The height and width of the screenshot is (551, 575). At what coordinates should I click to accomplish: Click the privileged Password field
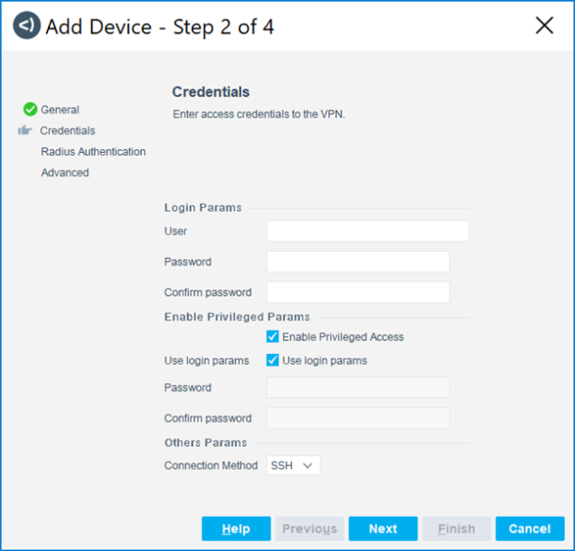pyautogui.click(x=358, y=388)
